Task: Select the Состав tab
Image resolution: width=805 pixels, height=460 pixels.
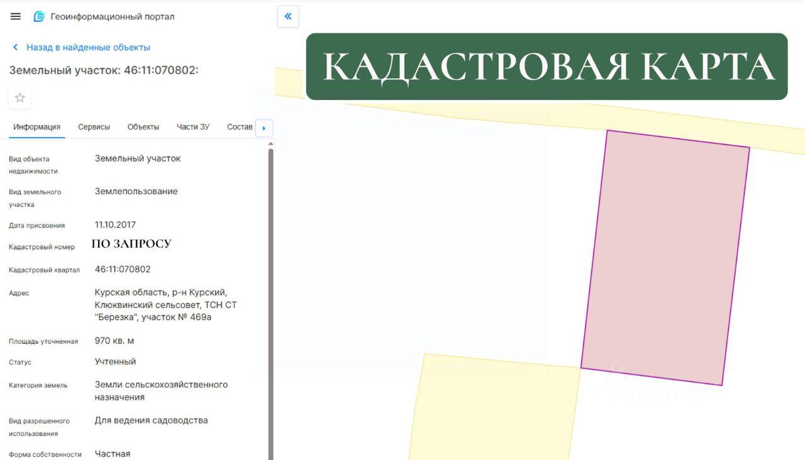Action: (x=240, y=127)
